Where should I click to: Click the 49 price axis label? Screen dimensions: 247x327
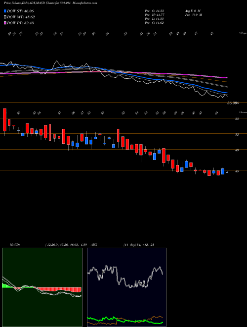pos(237,150)
